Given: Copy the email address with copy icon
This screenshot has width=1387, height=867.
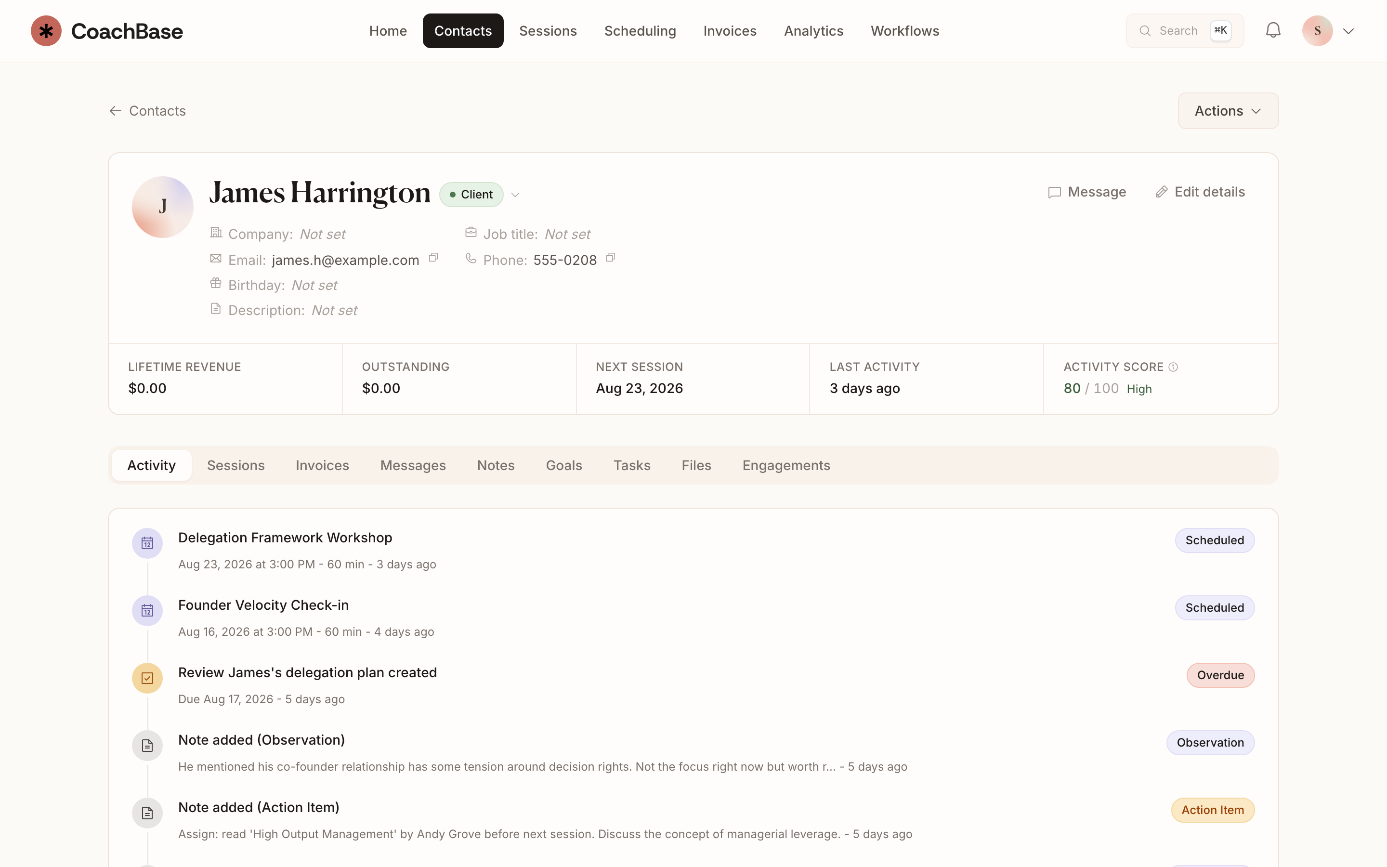Looking at the screenshot, I should coord(434,258).
